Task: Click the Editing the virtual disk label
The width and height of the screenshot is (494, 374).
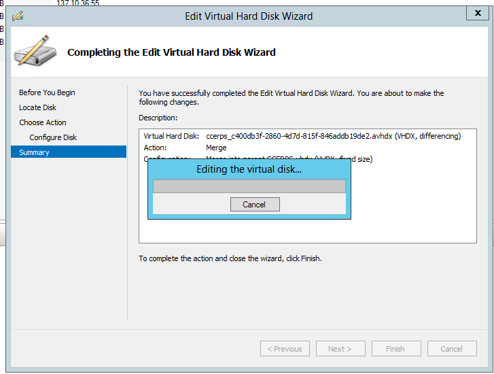Action: tap(249, 169)
